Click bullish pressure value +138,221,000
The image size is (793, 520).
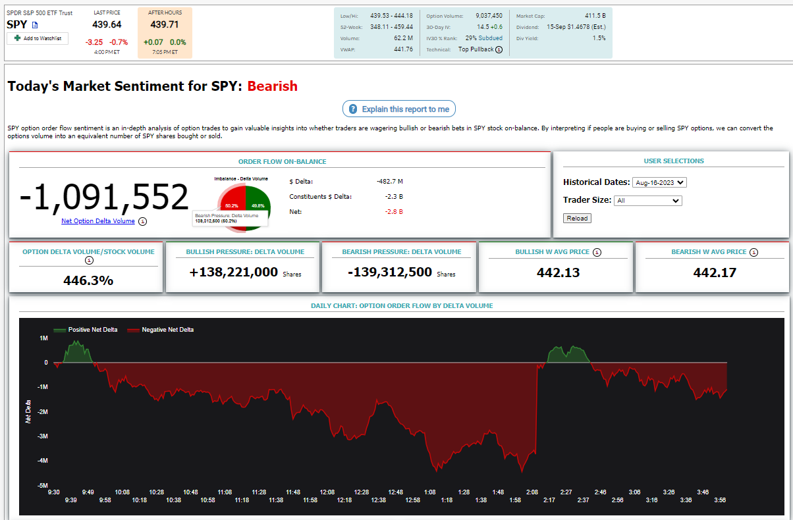click(x=234, y=272)
